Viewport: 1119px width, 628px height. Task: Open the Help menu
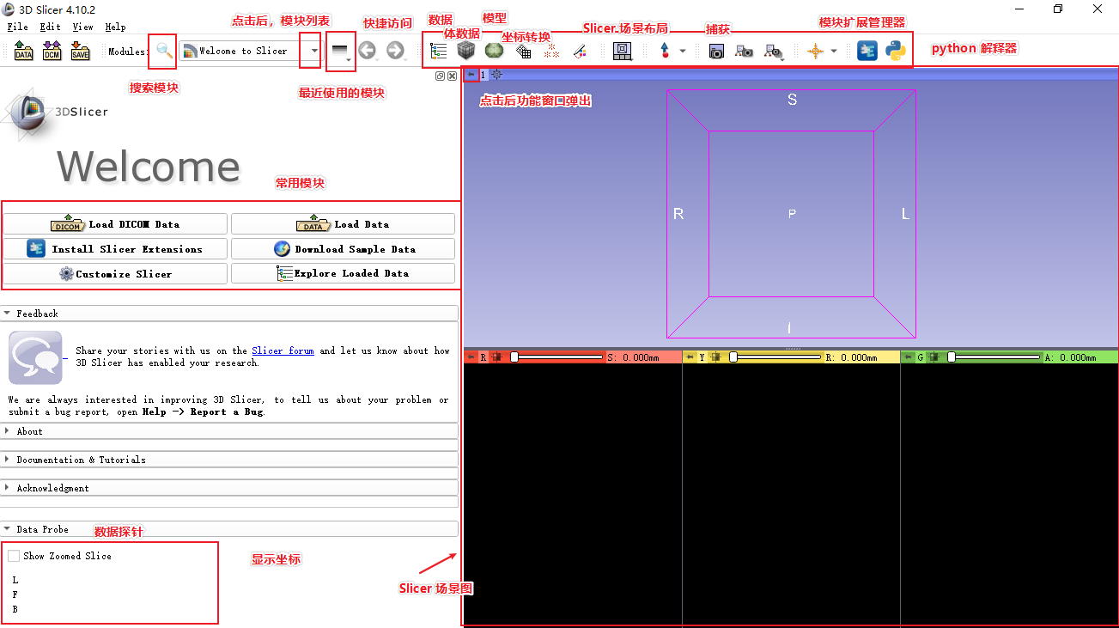coord(115,27)
